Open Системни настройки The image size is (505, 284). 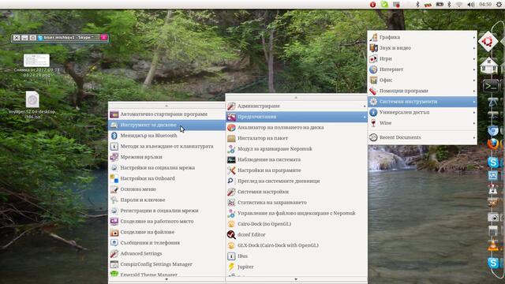(x=297, y=192)
